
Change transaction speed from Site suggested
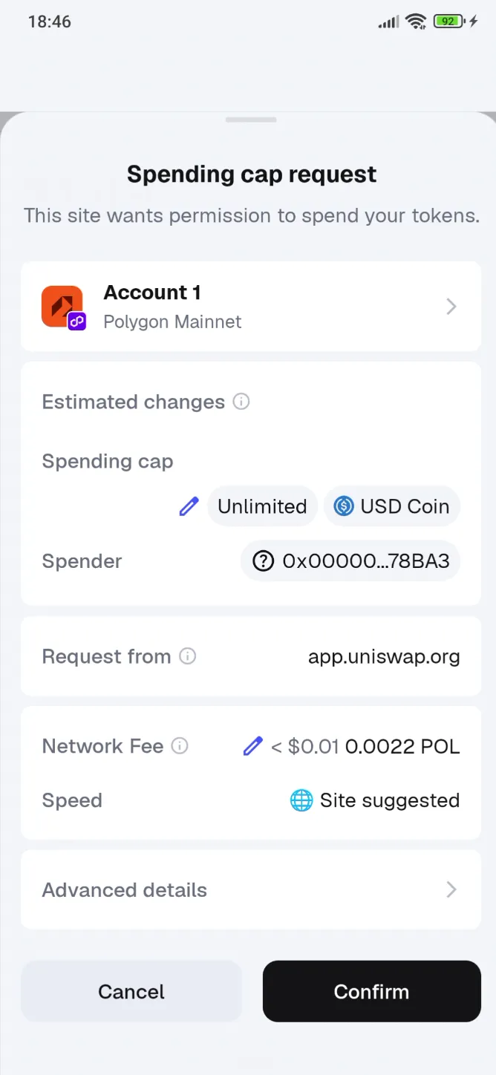[390, 800]
